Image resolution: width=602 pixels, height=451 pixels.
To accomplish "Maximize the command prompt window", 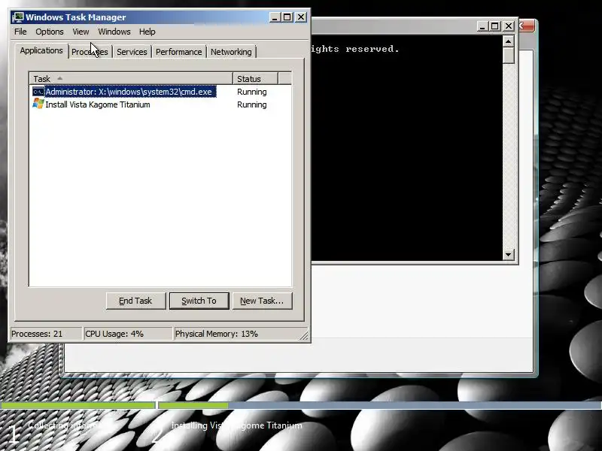I will coord(495,26).
